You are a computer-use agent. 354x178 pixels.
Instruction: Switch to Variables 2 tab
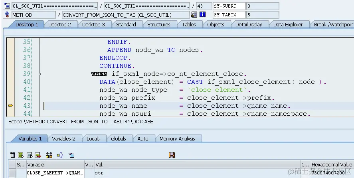[64, 138]
